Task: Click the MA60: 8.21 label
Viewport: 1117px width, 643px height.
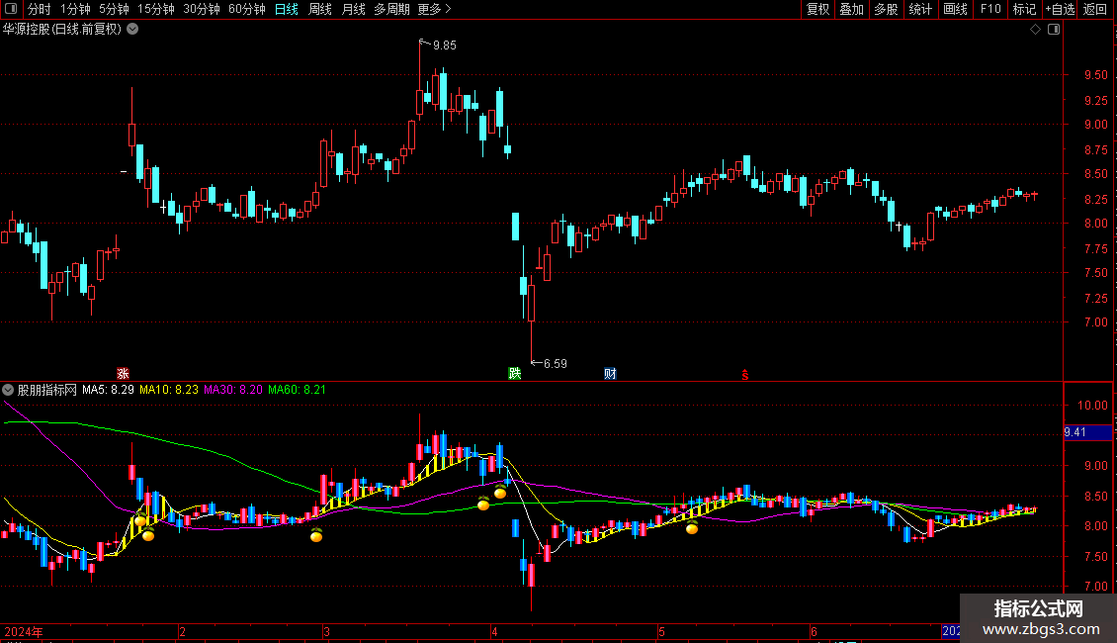Action: pyautogui.click(x=298, y=390)
